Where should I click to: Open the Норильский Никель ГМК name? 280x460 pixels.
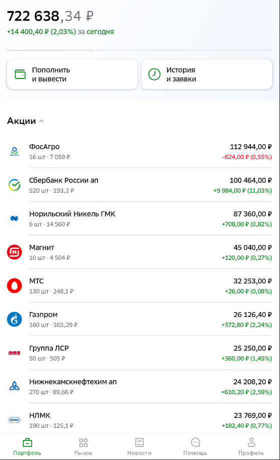pyautogui.click(x=72, y=214)
